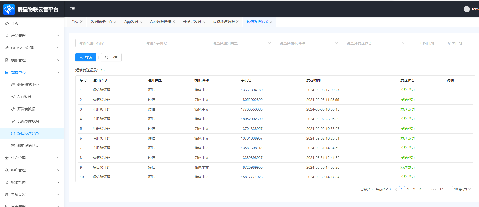Focus the 请输入通知名称 input field
Screen dimensions: 479x207
click(x=108, y=43)
